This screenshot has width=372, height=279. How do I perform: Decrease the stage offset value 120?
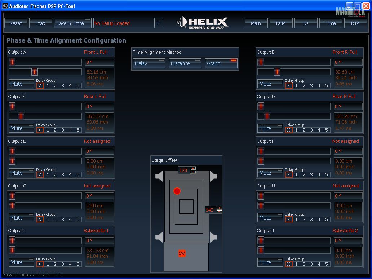(x=193, y=172)
